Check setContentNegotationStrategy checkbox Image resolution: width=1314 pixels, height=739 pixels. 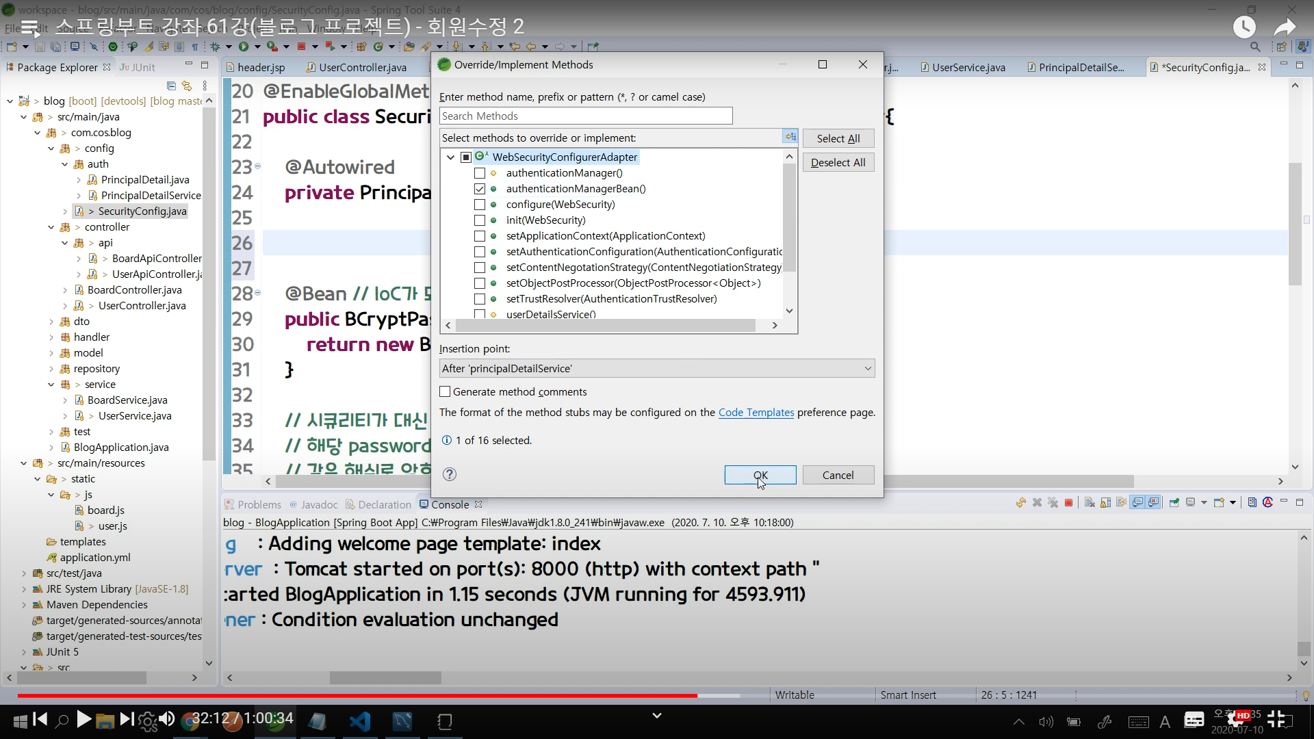pos(480,268)
